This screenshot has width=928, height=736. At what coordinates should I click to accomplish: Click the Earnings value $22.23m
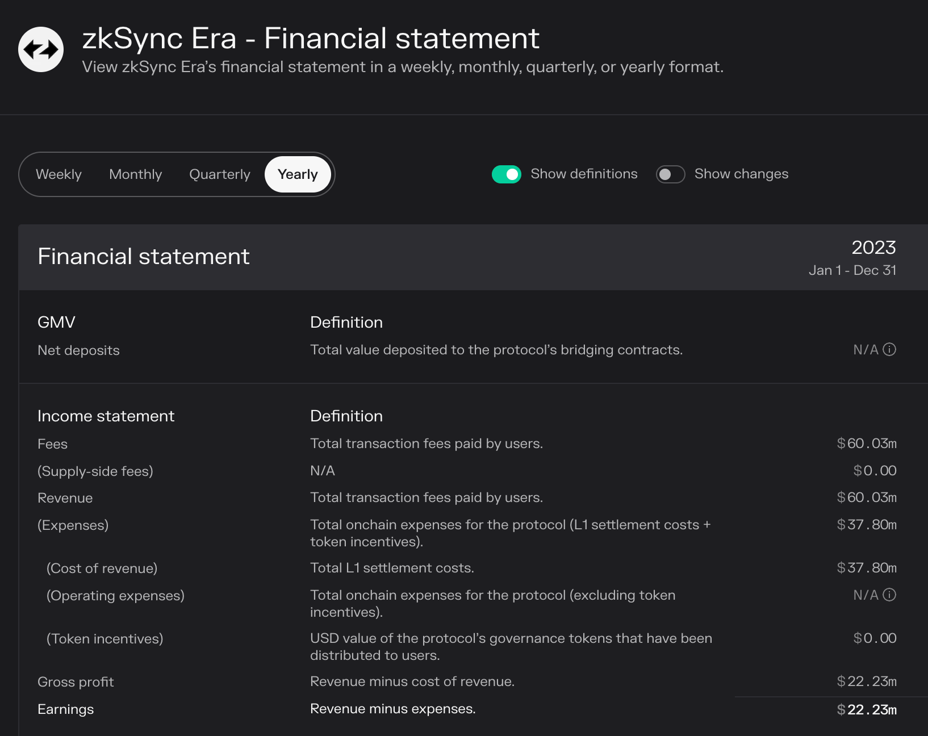pos(867,710)
